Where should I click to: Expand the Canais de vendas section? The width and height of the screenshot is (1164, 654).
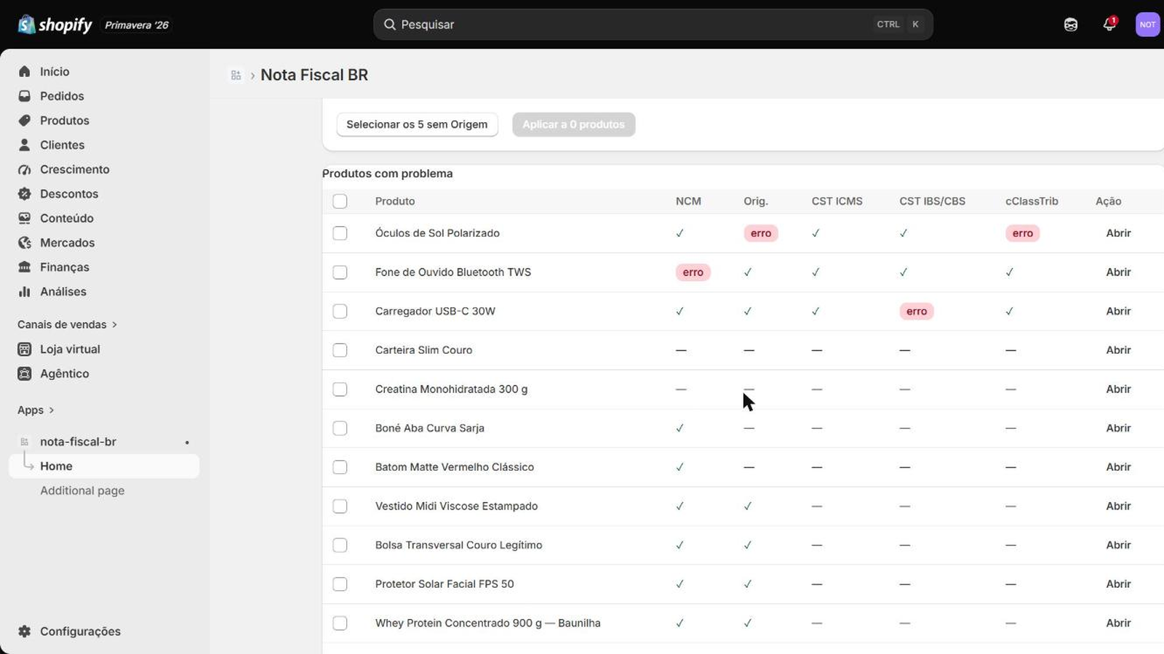point(67,324)
